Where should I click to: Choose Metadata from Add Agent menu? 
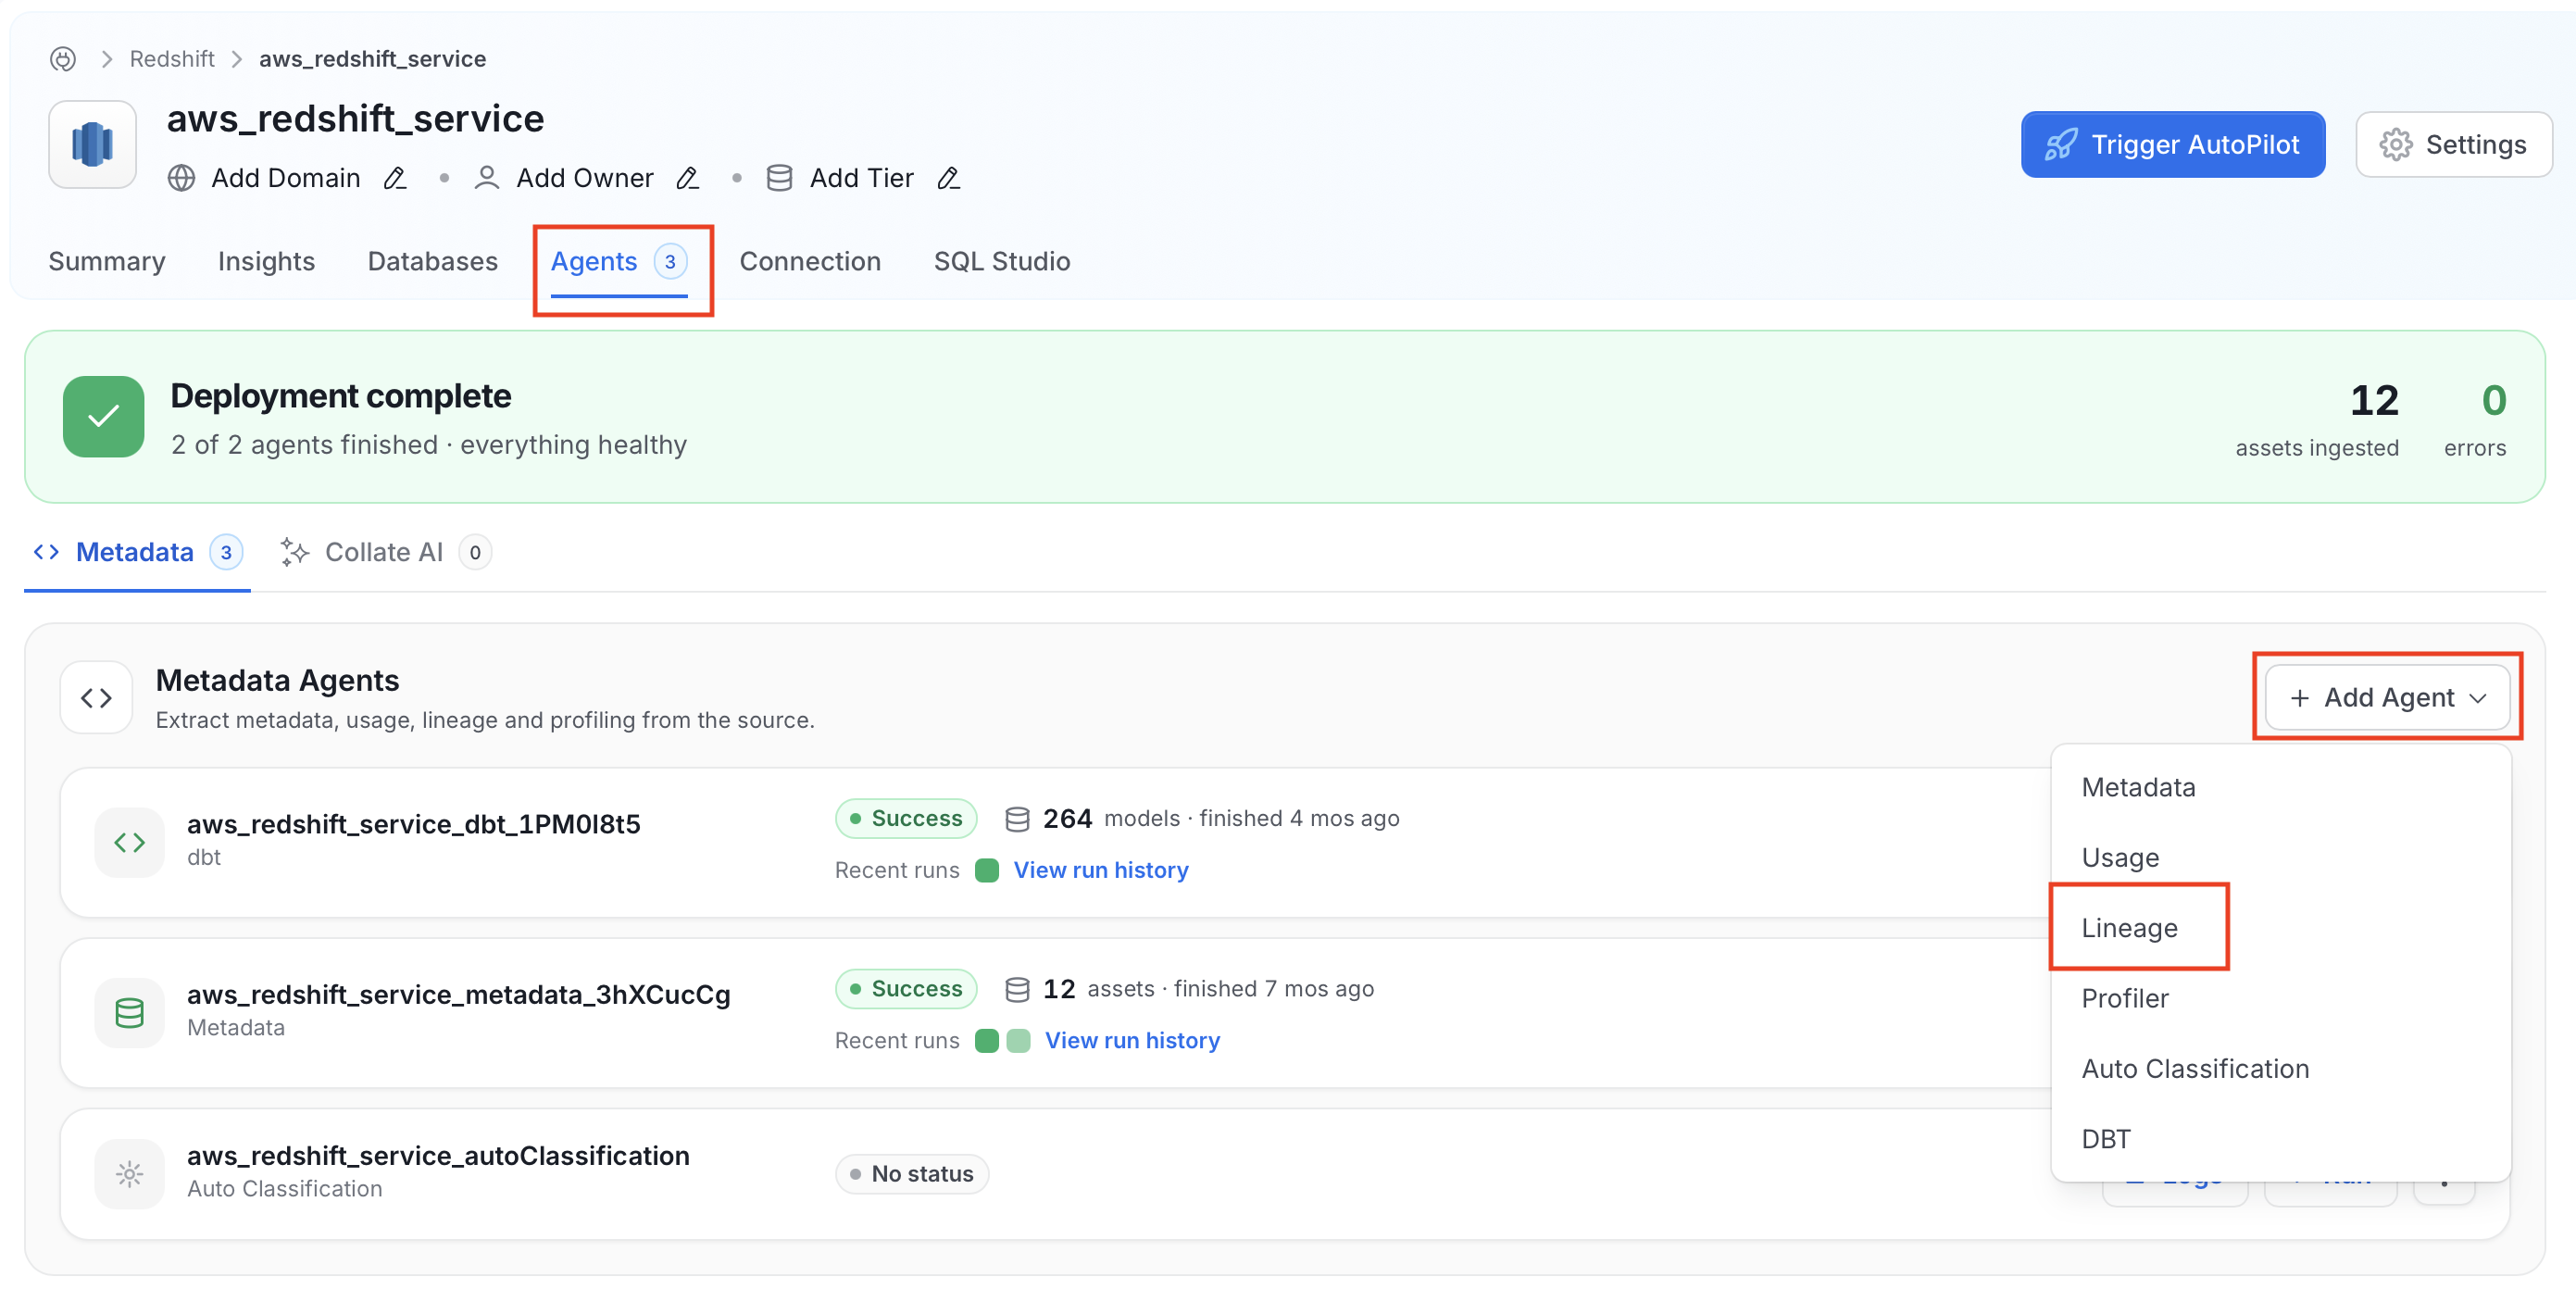click(x=2279, y=787)
